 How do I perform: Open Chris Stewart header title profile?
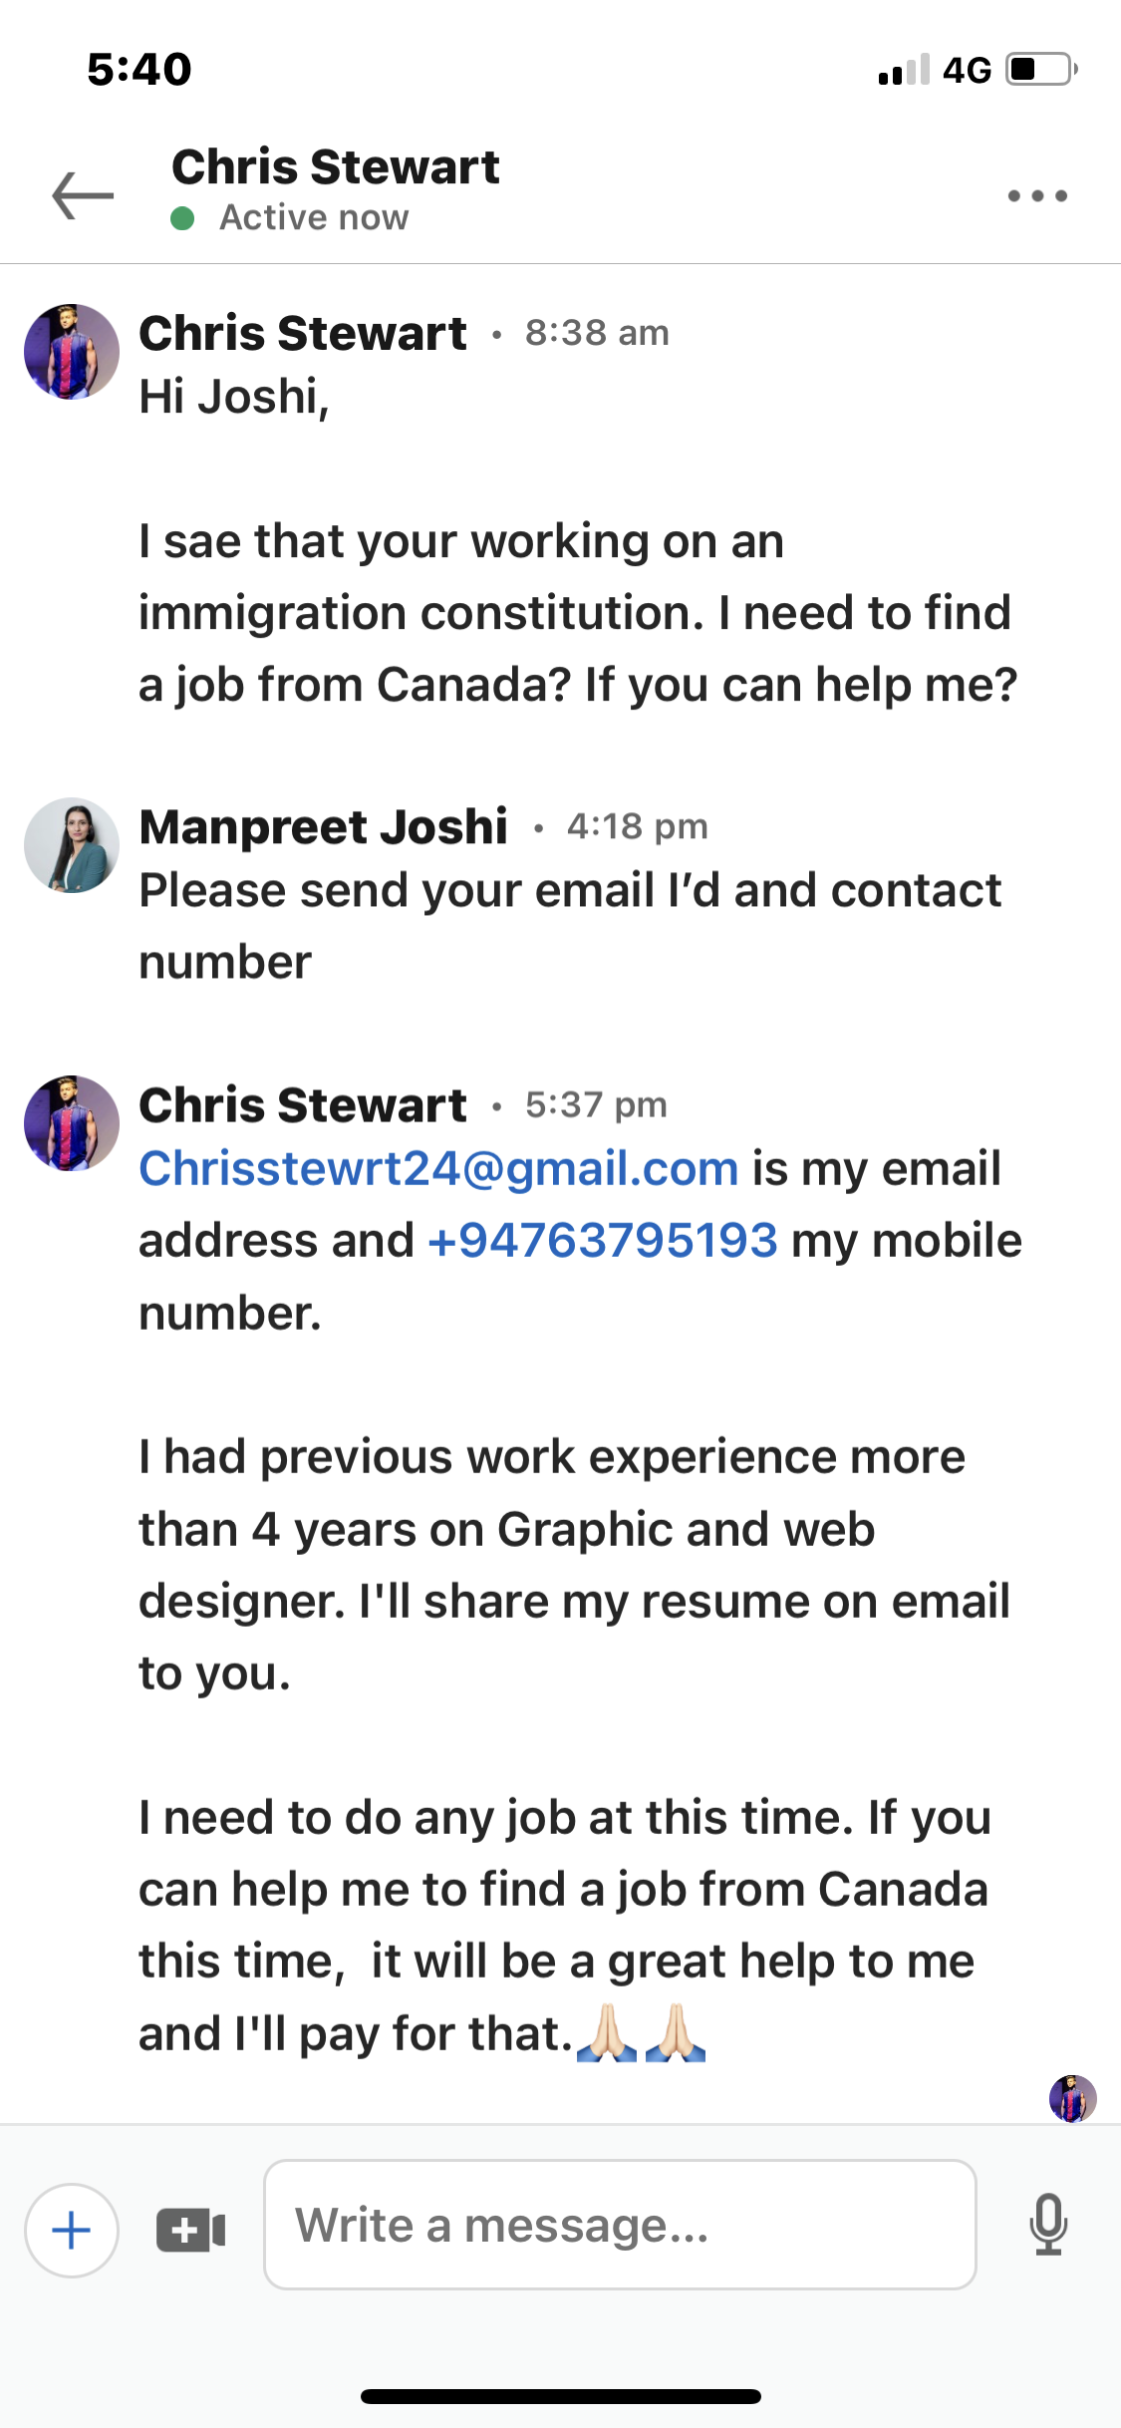(336, 166)
